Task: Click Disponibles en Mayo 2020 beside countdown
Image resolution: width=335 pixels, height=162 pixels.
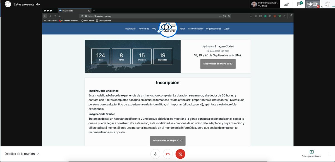Action: [218, 64]
